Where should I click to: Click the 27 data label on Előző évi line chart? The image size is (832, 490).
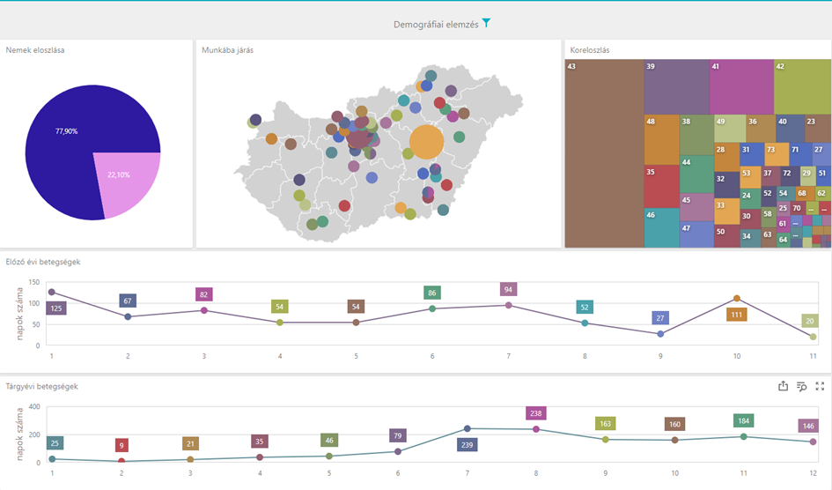click(x=660, y=318)
